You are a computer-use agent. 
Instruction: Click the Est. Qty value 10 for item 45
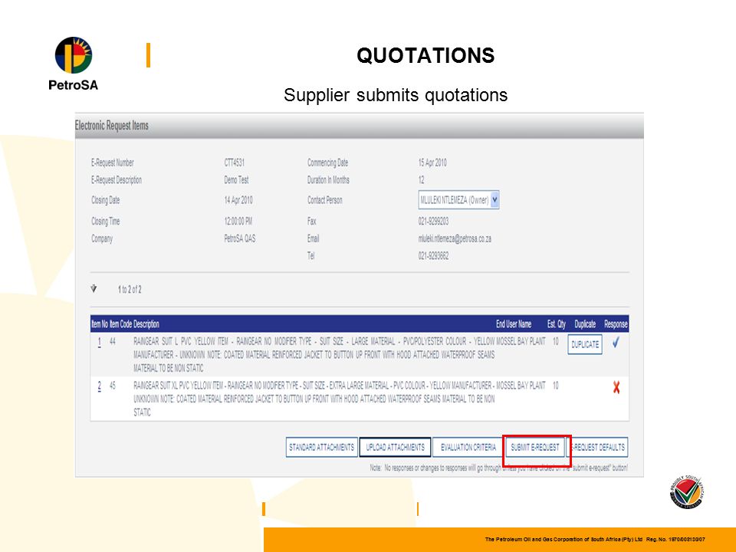point(556,386)
